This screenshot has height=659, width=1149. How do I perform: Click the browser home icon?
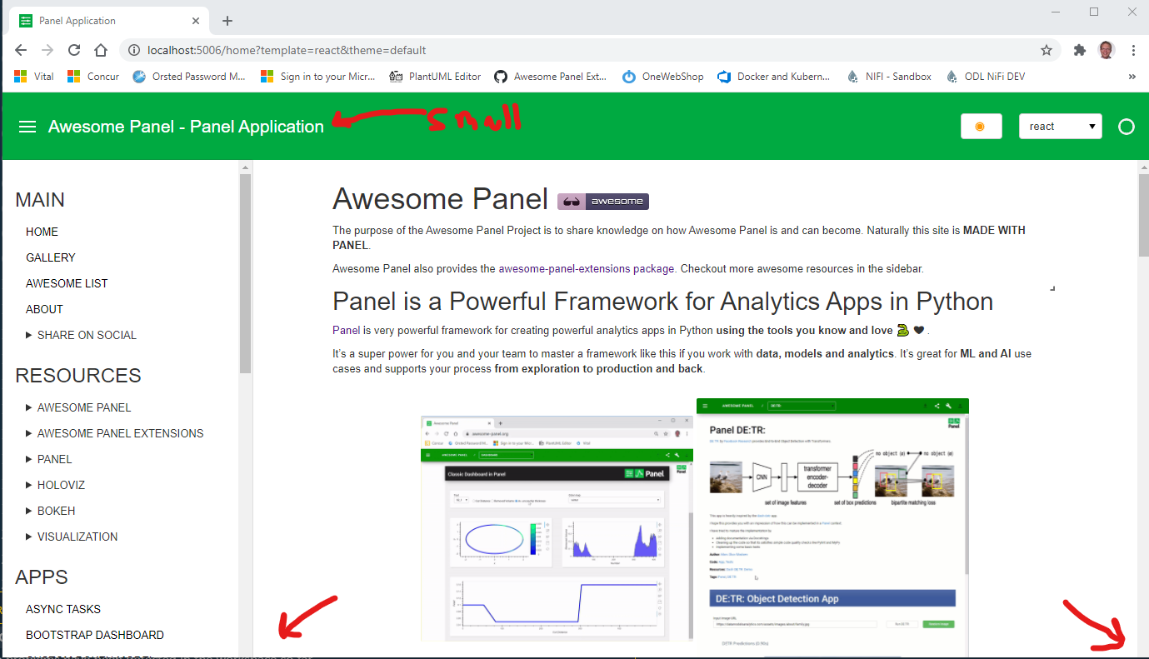tap(101, 50)
